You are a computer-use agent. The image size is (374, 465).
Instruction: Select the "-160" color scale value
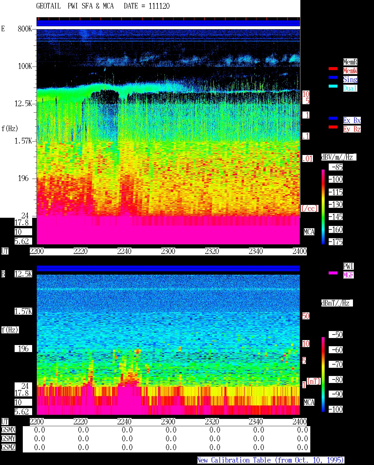[x=336, y=229]
